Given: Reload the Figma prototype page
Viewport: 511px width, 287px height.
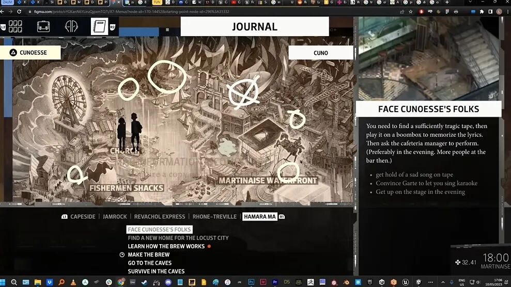Looking at the screenshot, I should pyautogui.click(x=19, y=11).
